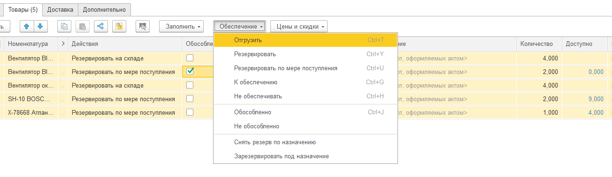Click the barcode search icon
612x177 pixels.
[143, 27]
